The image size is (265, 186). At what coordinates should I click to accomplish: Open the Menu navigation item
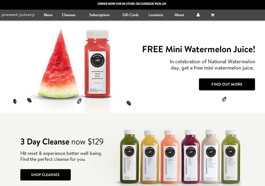click(x=48, y=15)
